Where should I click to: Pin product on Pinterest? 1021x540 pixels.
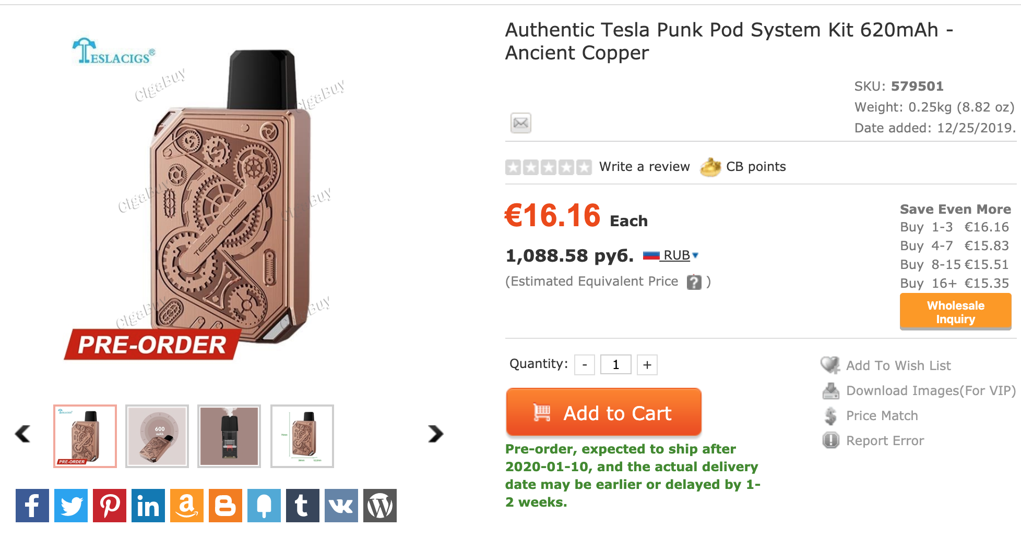[110, 506]
